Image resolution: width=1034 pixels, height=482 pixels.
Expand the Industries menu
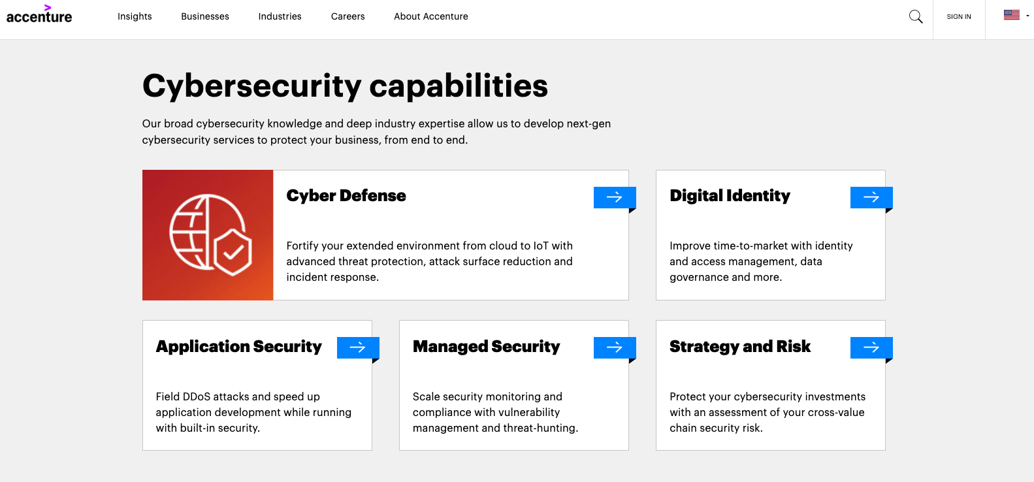pyautogui.click(x=280, y=16)
